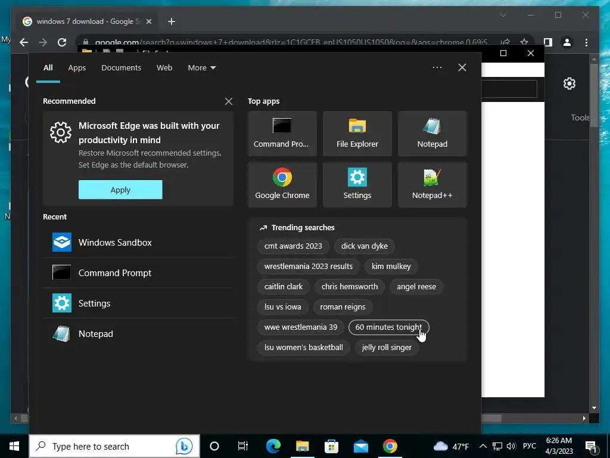Expand the More filter dropdown
The image size is (610, 458).
[201, 68]
